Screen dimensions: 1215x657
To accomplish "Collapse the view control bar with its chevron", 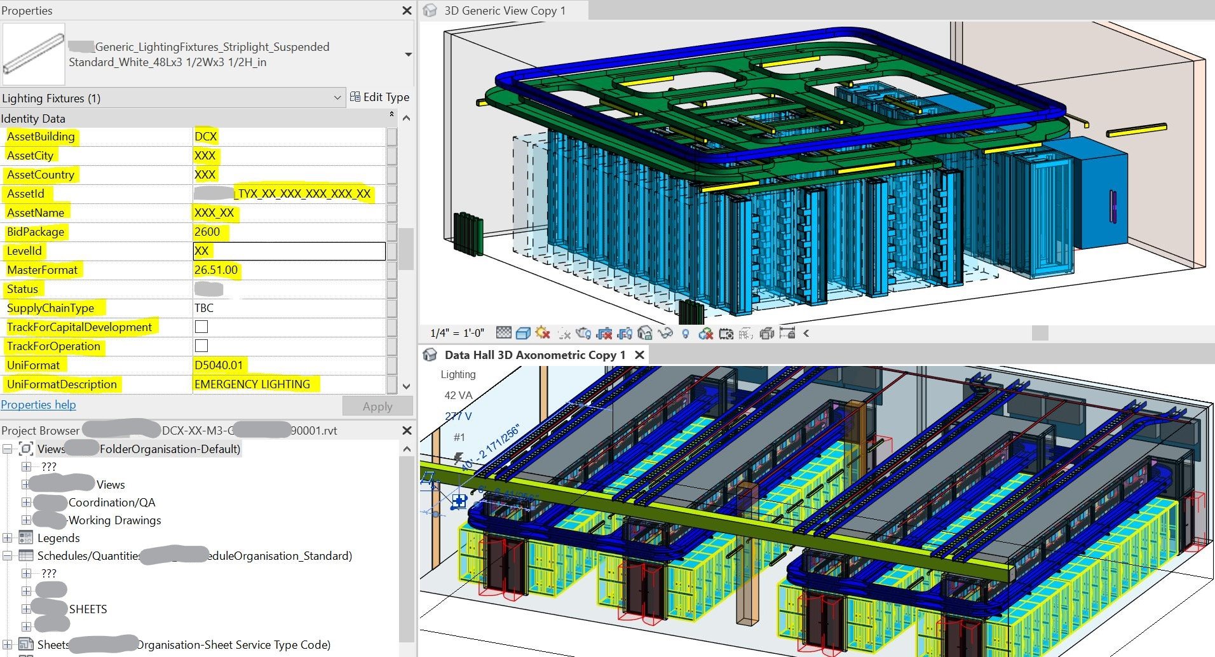I will (806, 332).
